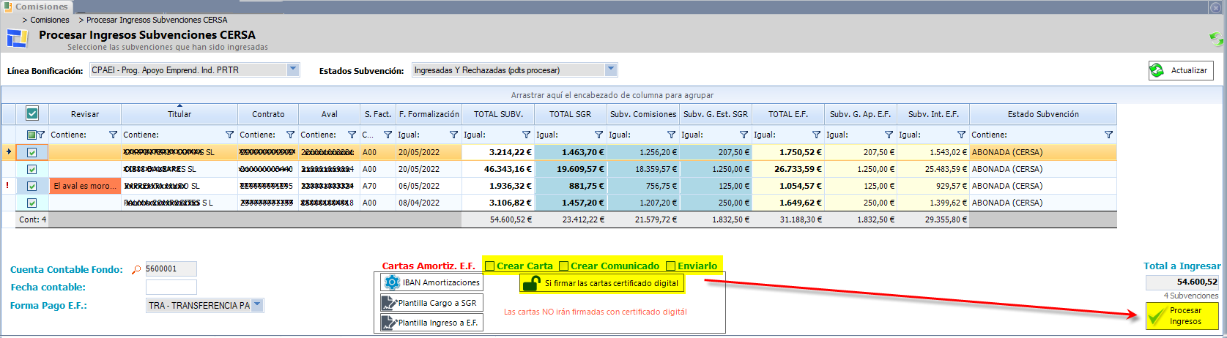Expand the Línea Bonificación dropdown
Screen dimensions: 1227x338
293,70
